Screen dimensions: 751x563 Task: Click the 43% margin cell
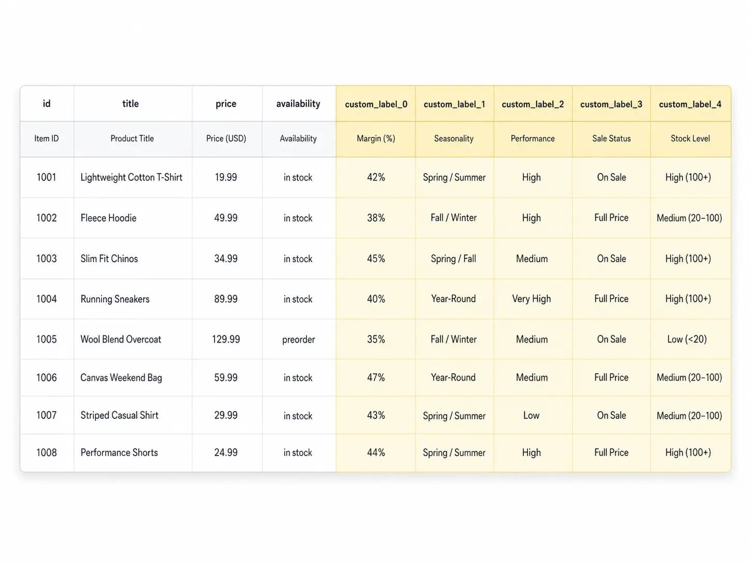pyautogui.click(x=376, y=415)
